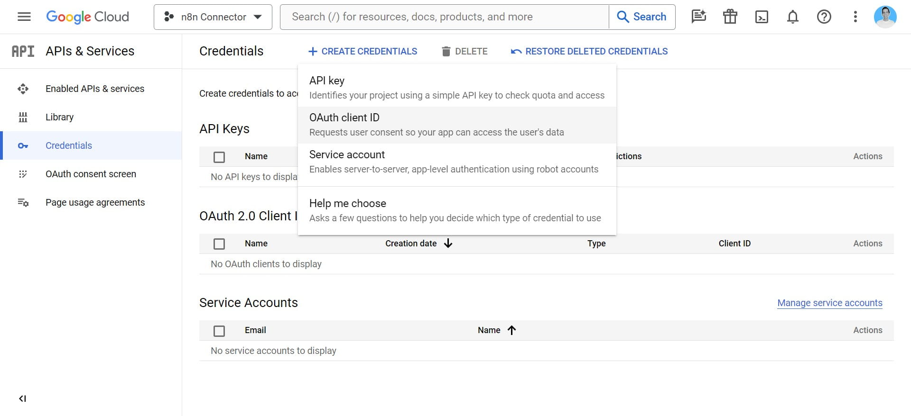Select Credentials in the sidebar
911x416 pixels.
click(x=91, y=145)
